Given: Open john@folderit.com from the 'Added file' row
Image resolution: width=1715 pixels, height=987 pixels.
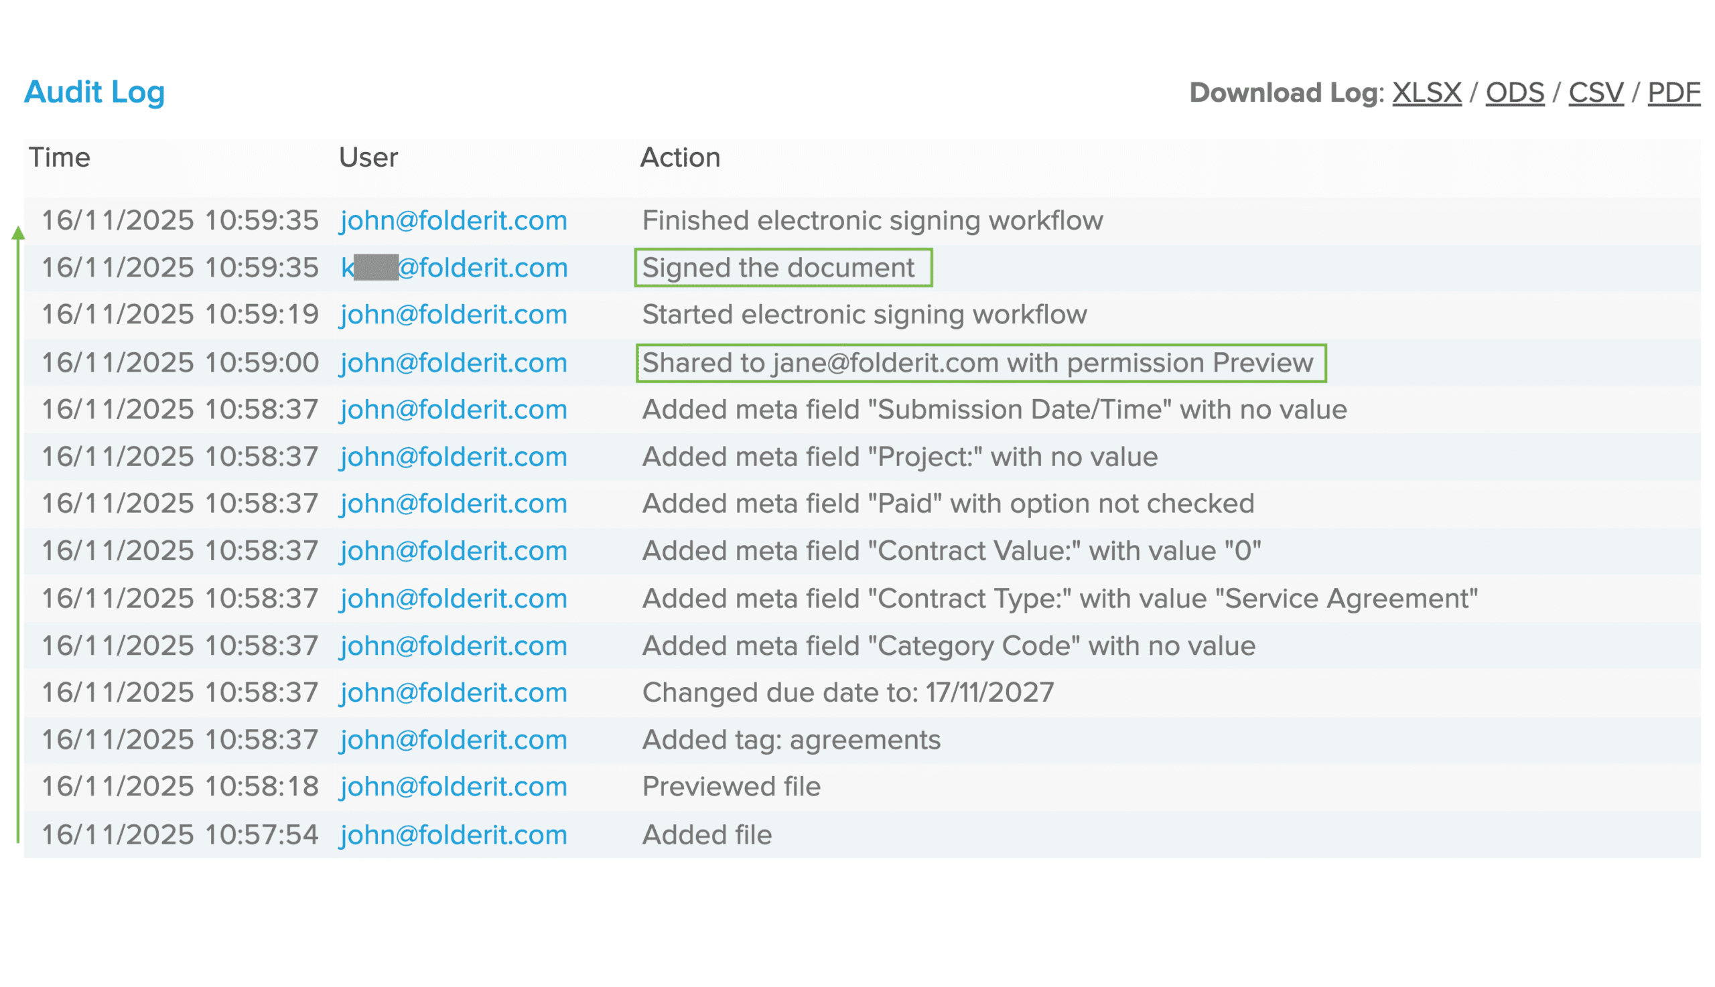Looking at the screenshot, I should point(453,834).
